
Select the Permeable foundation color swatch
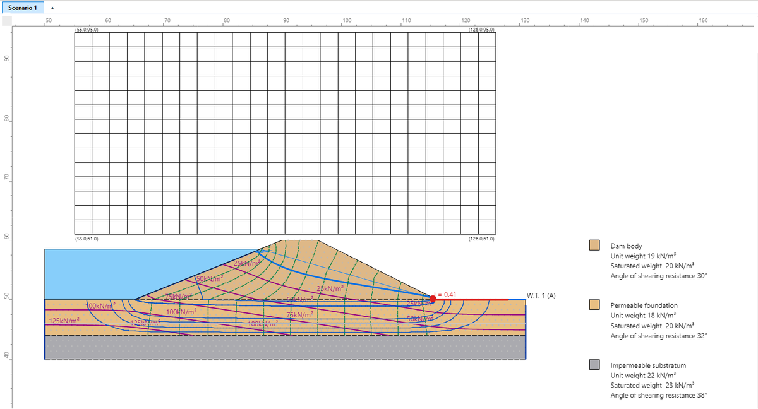click(594, 305)
